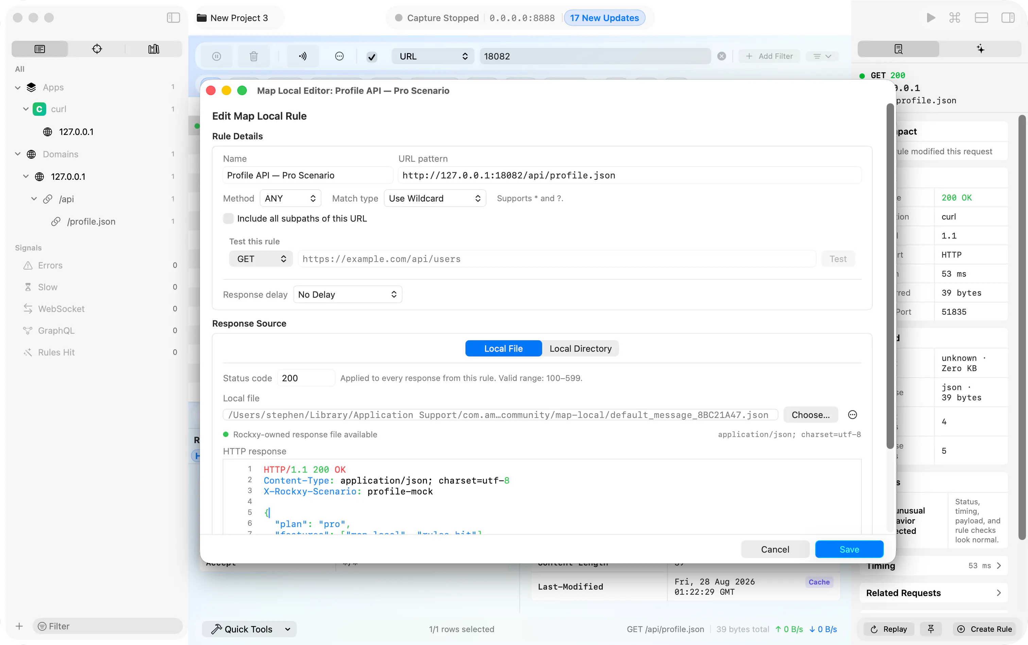Viewport: 1028px width, 645px height.
Task: Open the URL filter type dropdown
Action: 433,56
